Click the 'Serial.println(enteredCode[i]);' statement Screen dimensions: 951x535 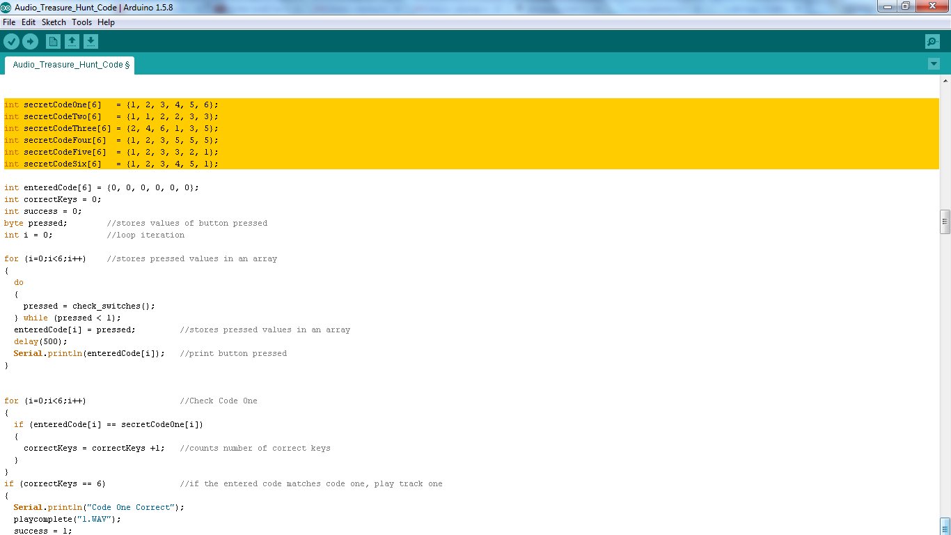(90, 353)
